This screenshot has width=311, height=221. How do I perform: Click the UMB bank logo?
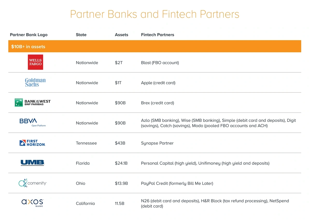(33, 163)
